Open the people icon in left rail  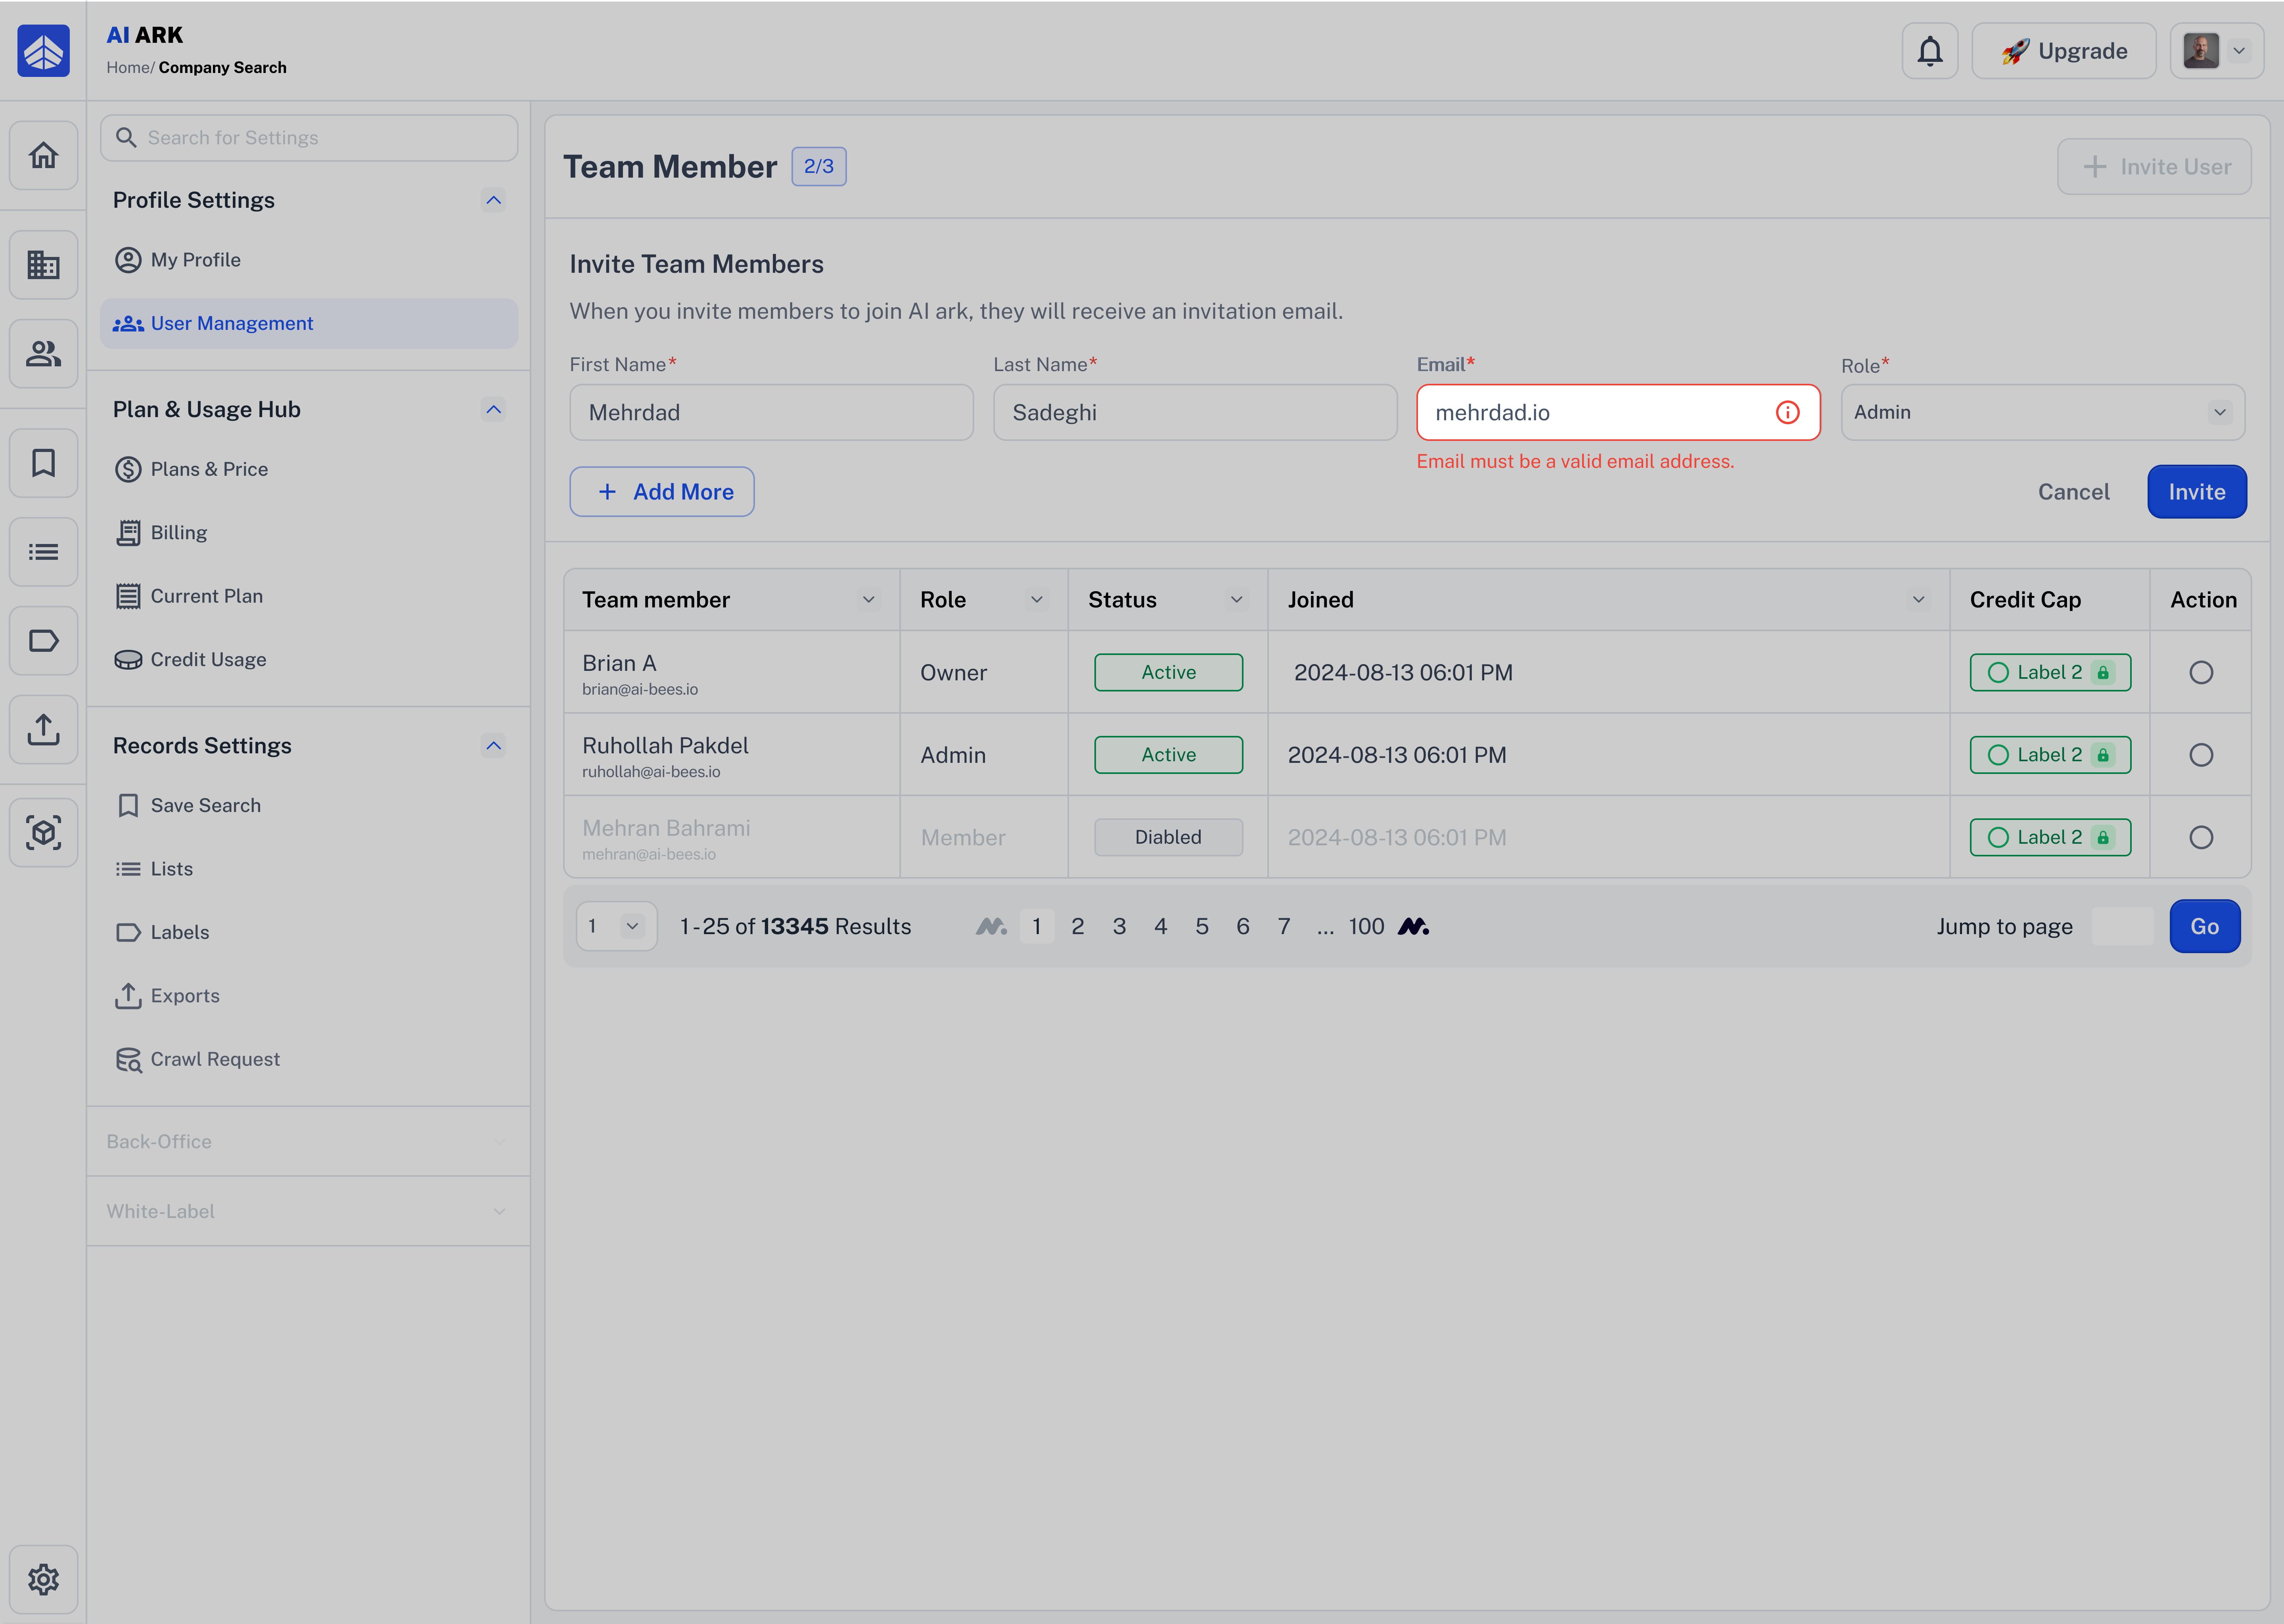[x=43, y=354]
